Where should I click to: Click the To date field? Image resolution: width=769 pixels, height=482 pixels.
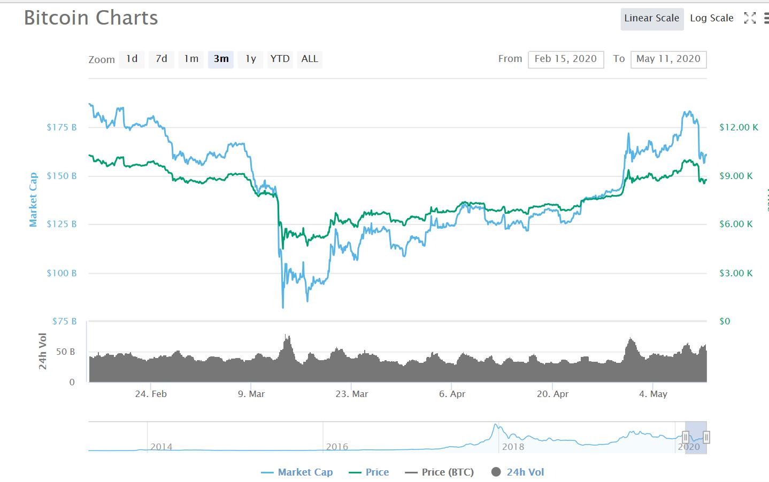668,59
